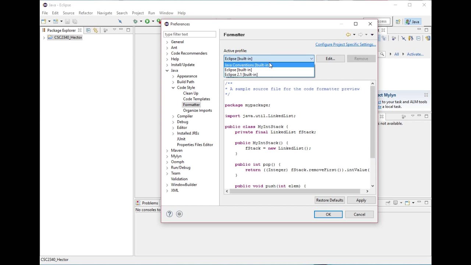Image resolution: width=471 pixels, height=265 pixels.
Task: Select Eclipse 2.1 [built-in] profile
Action: (269, 74)
